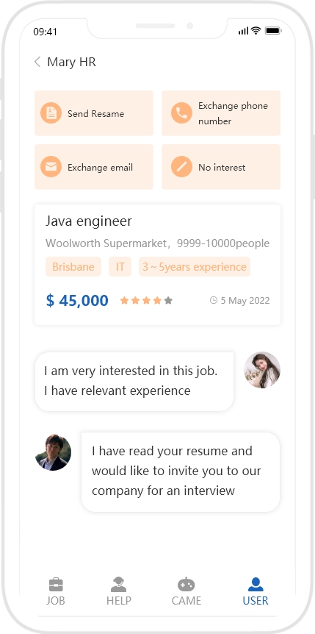Viewport: 315px width, 634px height.
Task: Tap the Send Resame document icon
Action: 51,113
